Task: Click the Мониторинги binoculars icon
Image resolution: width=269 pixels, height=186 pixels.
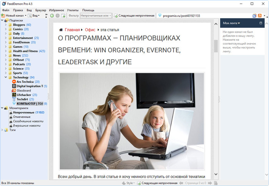Action: [x=6, y=108]
